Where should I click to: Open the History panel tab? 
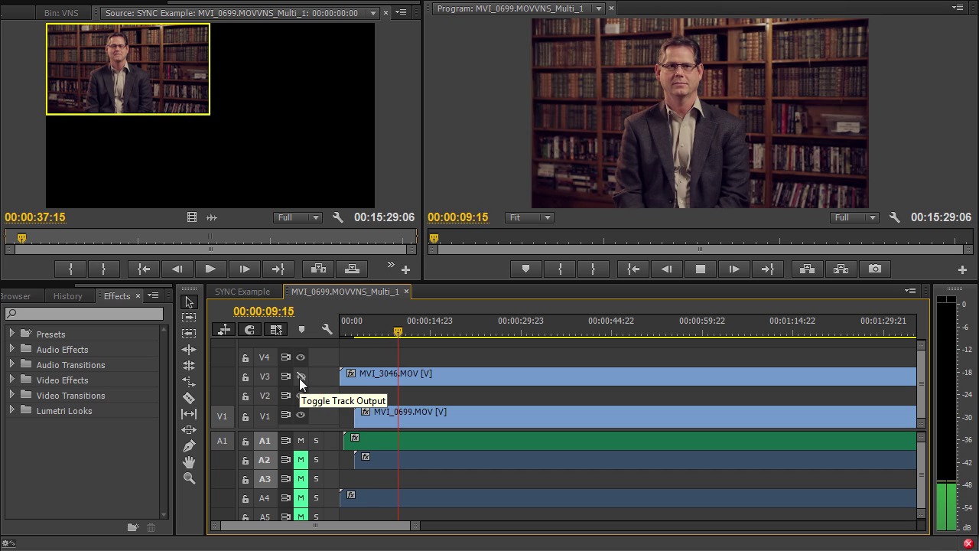[67, 296]
